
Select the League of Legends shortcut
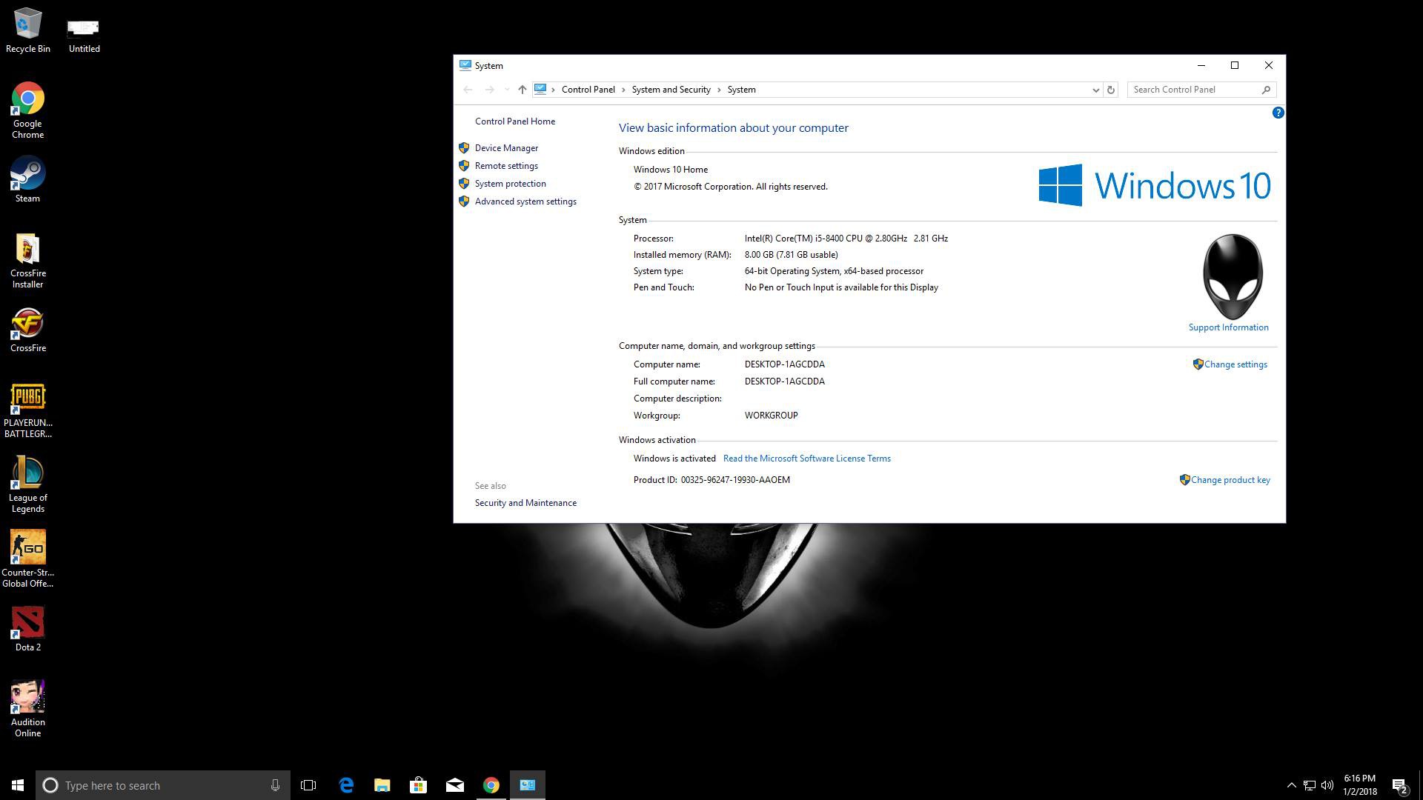(x=27, y=485)
